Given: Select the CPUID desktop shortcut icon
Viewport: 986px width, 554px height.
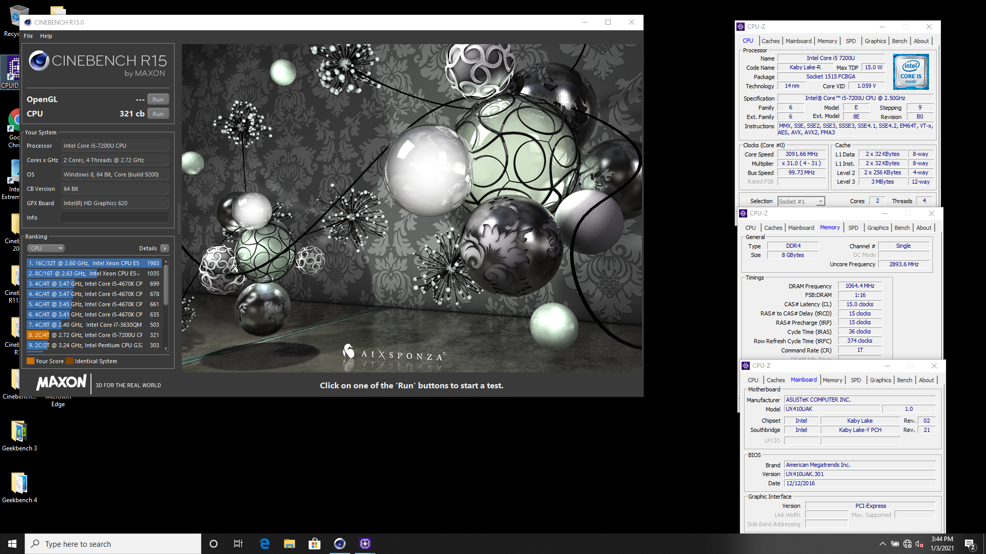Looking at the screenshot, I should click(10, 72).
